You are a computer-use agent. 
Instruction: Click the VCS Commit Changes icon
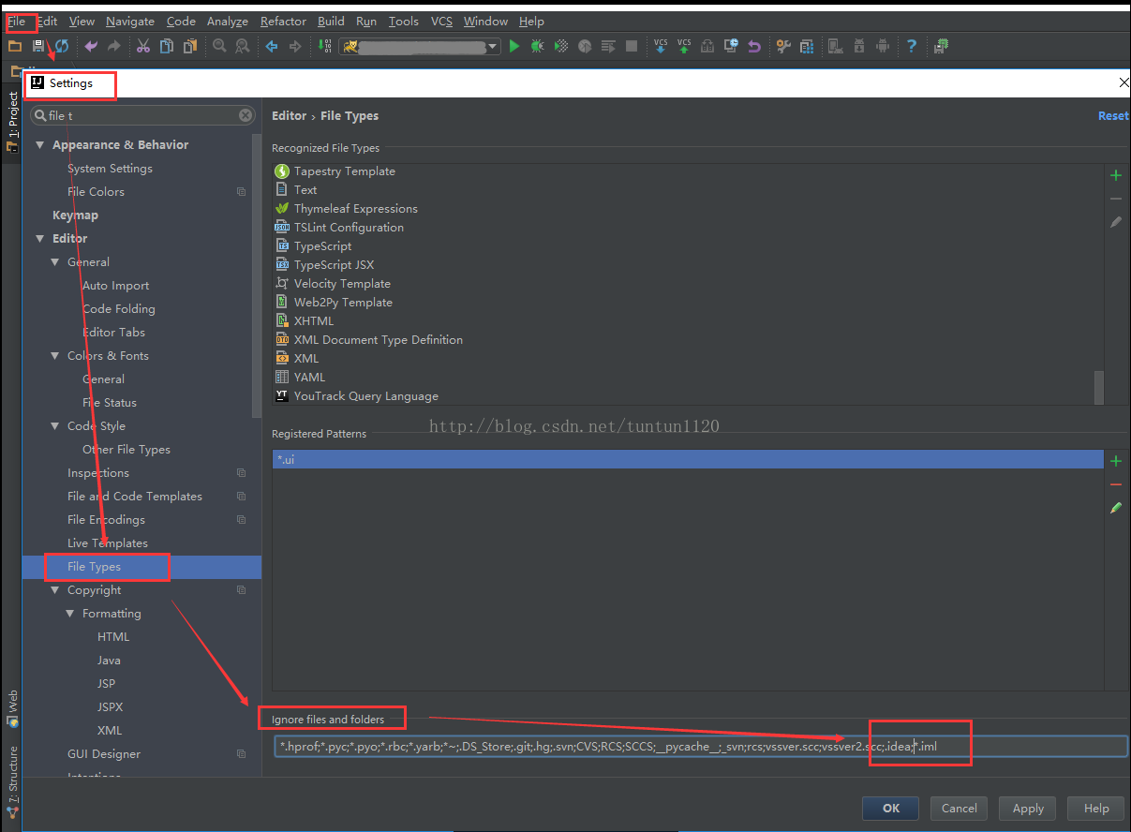[x=684, y=45]
